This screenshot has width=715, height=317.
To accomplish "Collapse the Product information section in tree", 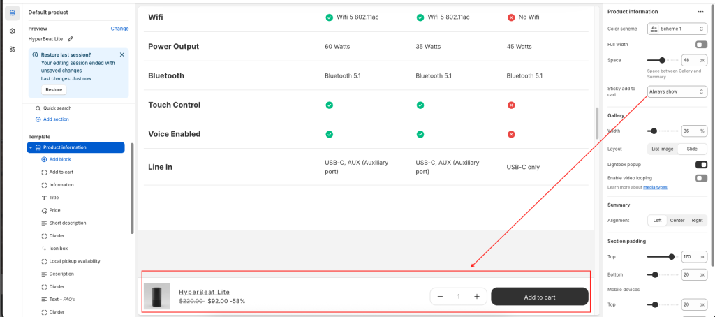I will [x=31, y=147].
